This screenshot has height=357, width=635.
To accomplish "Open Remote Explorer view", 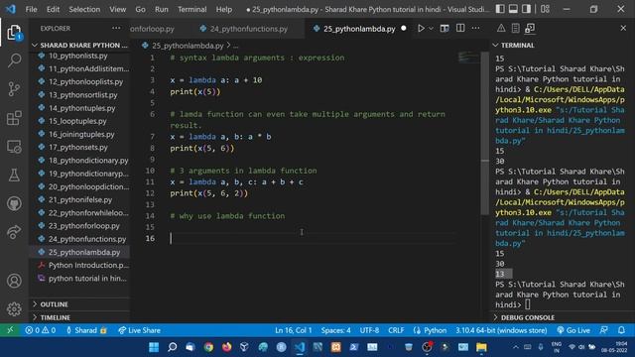I will (14, 147).
